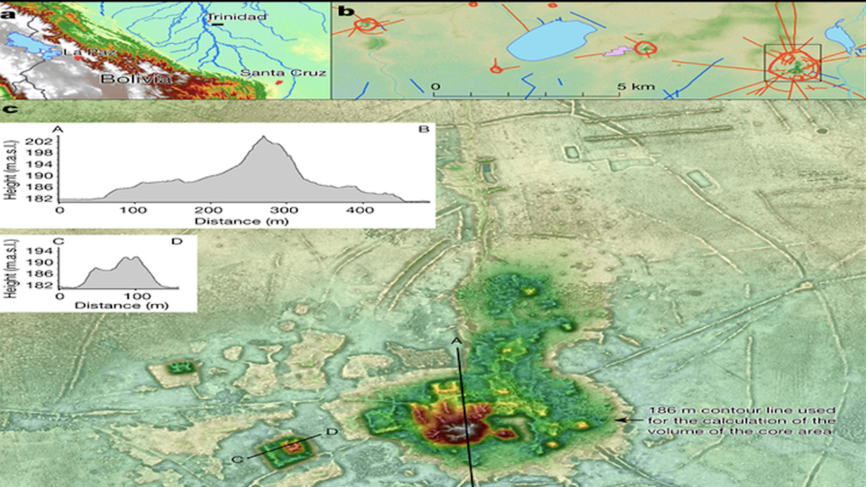The width and height of the screenshot is (866, 487).
Task: Select the panel 'c' label
Action: pyautogui.click(x=10, y=110)
